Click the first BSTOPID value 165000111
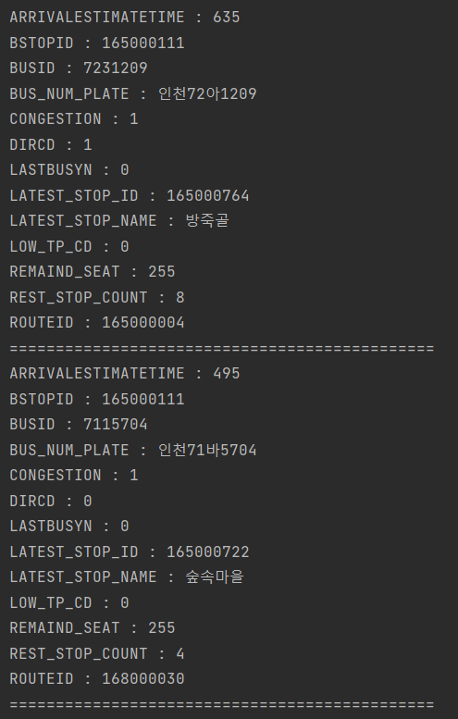The image size is (458, 719). click(143, 43)
